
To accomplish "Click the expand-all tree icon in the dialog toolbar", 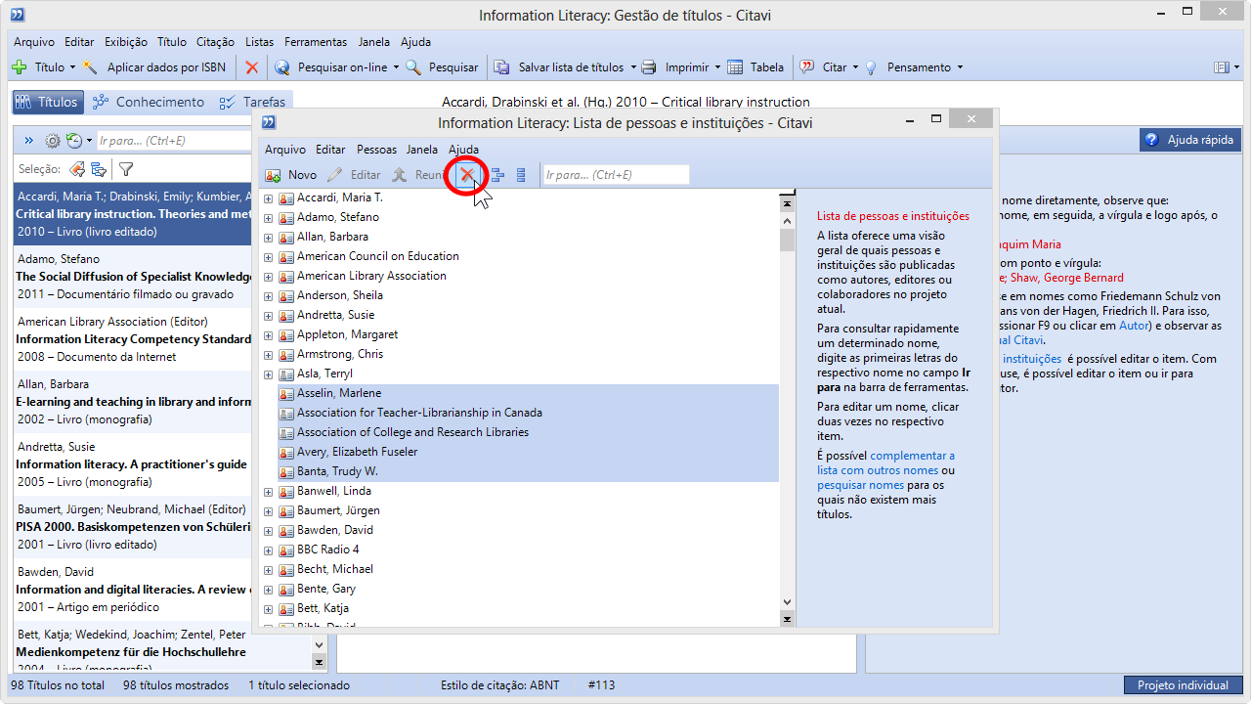I will pyautogui.click(x=497, y=175).
